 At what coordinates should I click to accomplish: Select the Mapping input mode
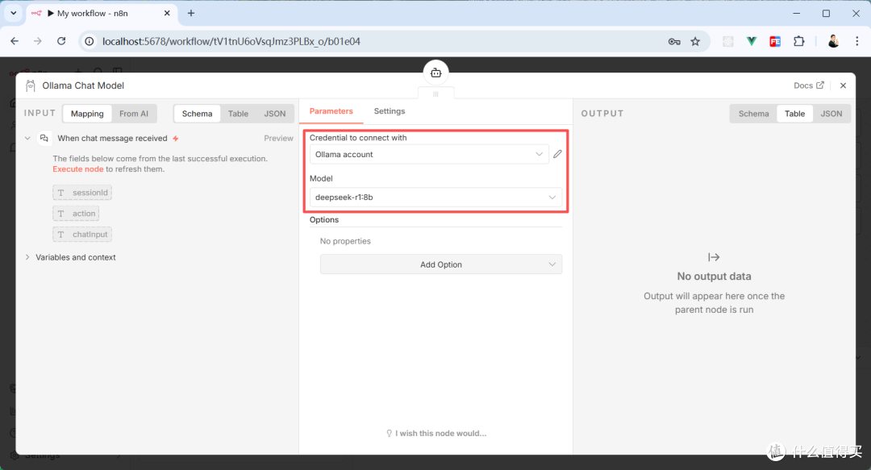point(87,114)
